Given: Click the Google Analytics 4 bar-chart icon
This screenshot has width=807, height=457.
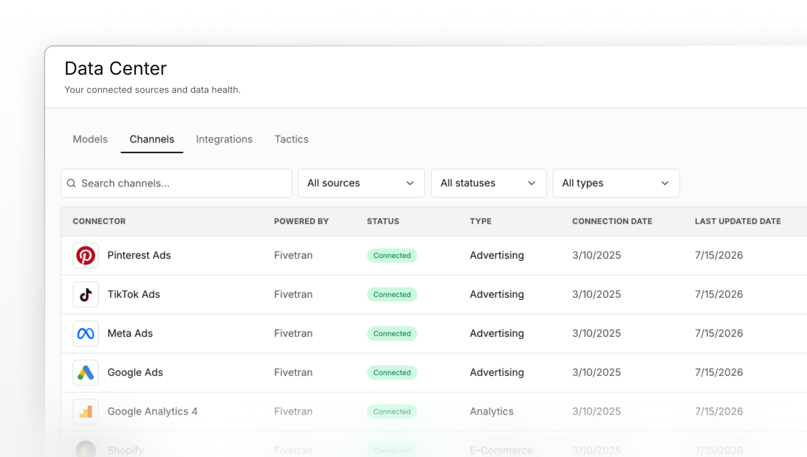Looking at the screenshot, I should (x=86, y=412).
